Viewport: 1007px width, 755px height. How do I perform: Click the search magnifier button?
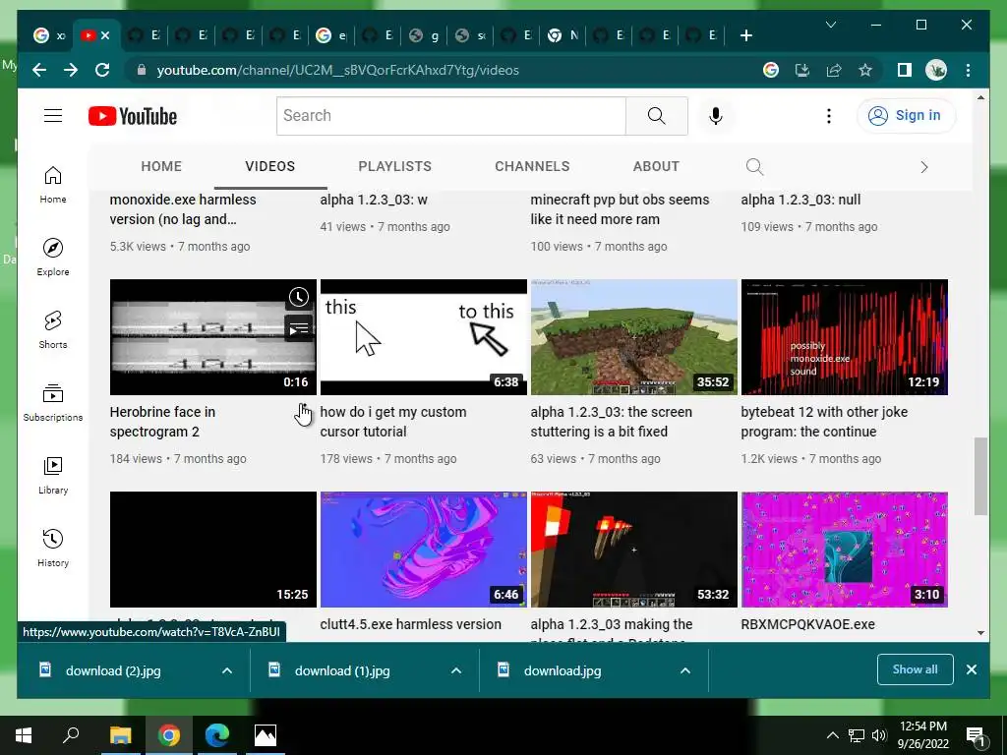pos(656,116)
